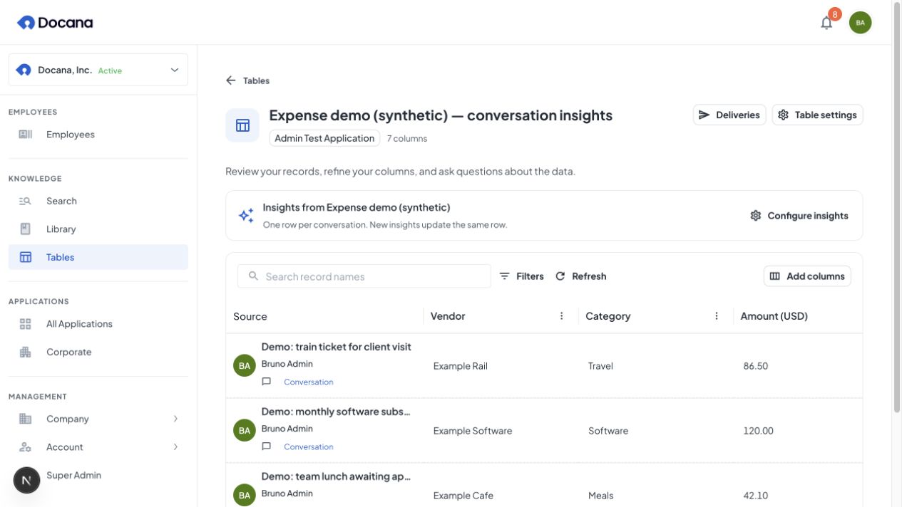Click the Docana logo in header
This screenshot has height=507, width=902.
click(55, 23)
